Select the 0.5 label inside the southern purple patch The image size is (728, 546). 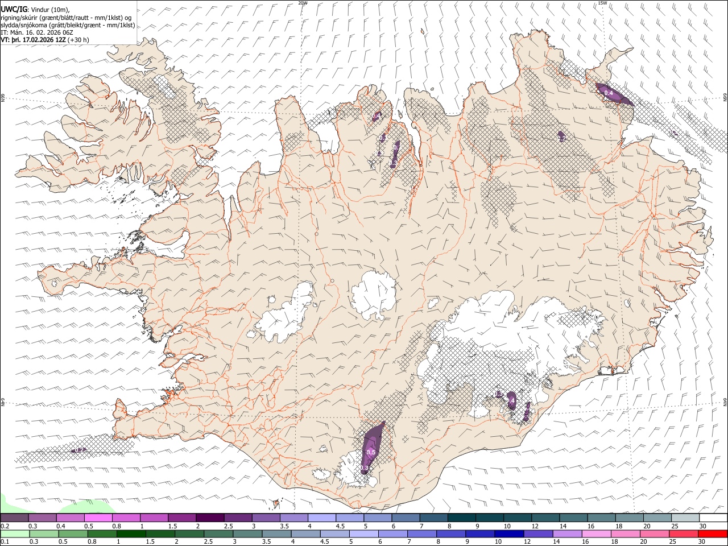tap(371, 453)
